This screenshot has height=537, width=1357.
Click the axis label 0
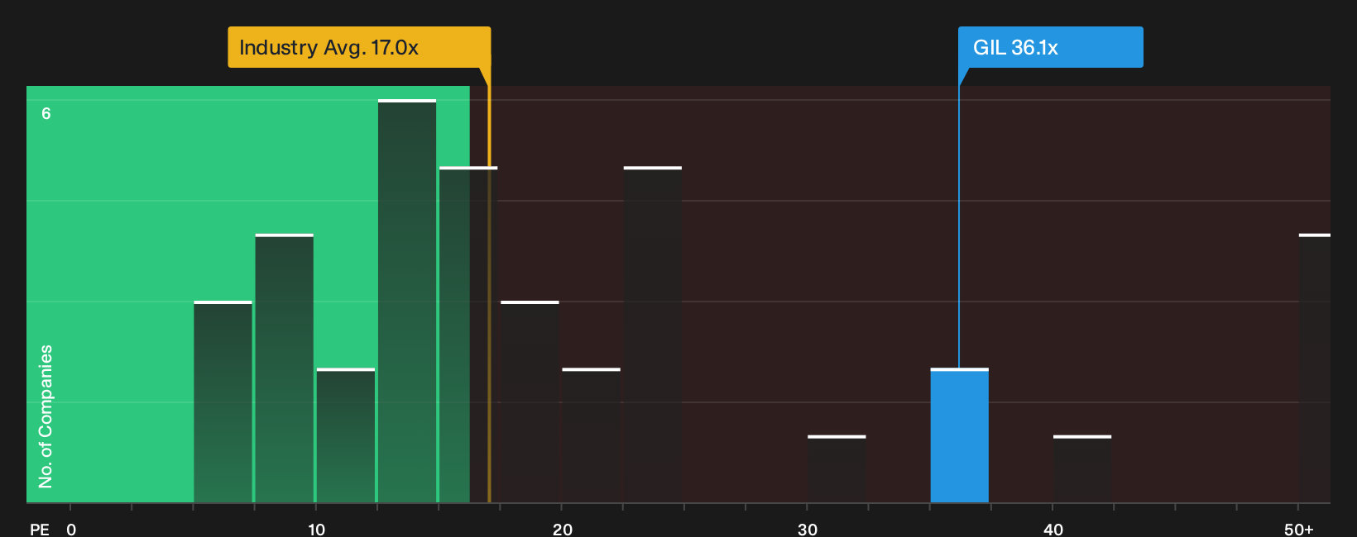pos(71,530)
